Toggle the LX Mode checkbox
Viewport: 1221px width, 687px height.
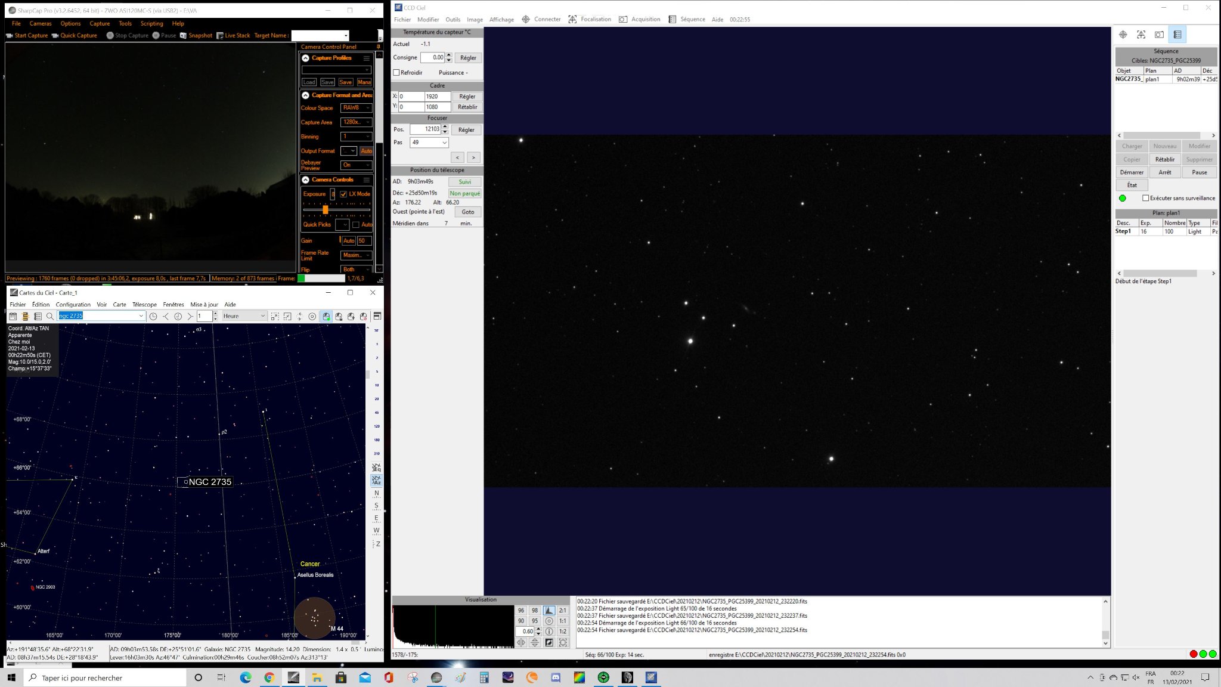[x=343, y=194]
